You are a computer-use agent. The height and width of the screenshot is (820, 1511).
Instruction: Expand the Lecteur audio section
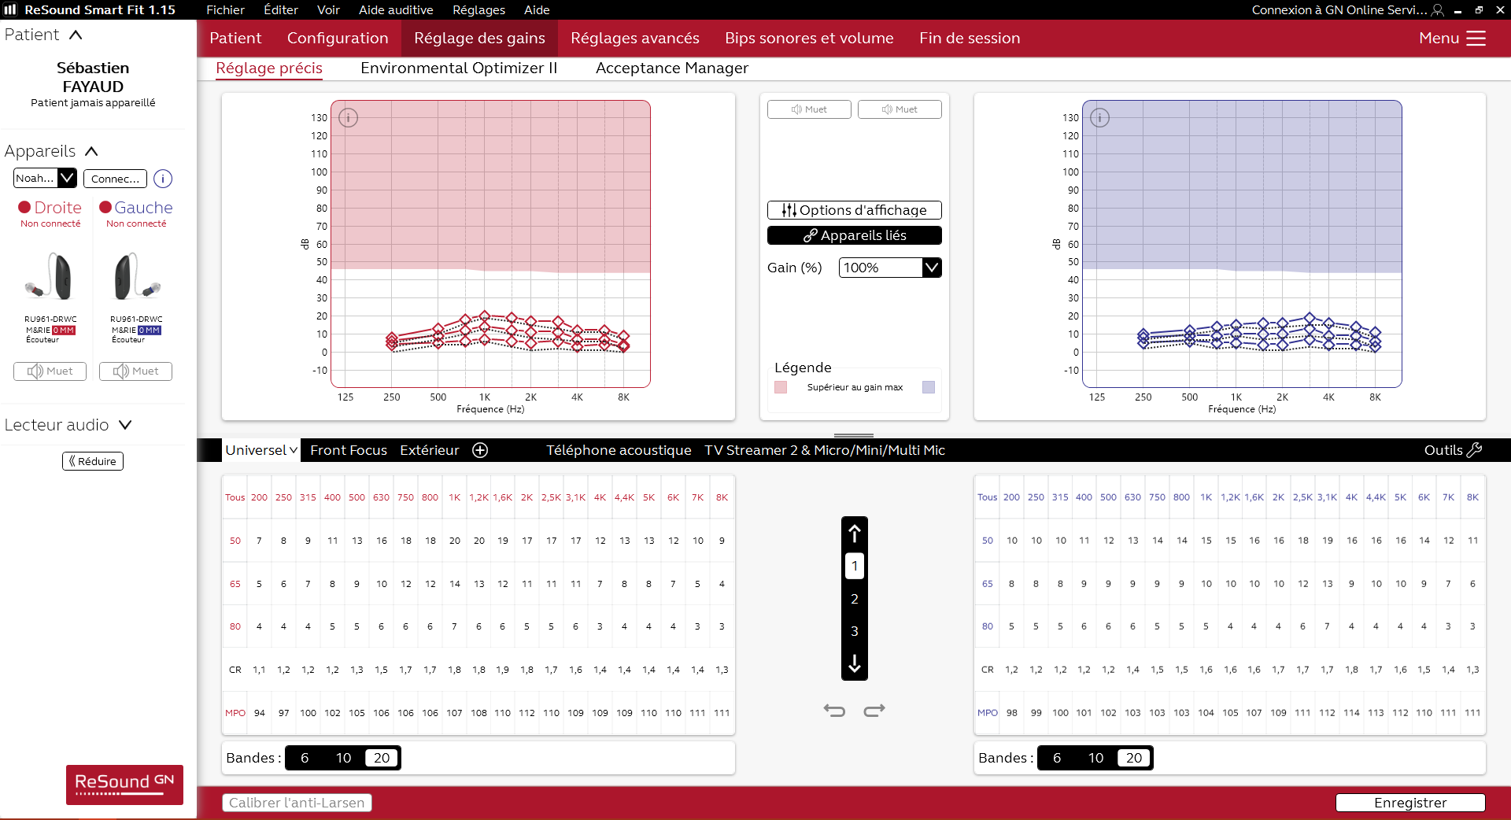tap(125, 425)
